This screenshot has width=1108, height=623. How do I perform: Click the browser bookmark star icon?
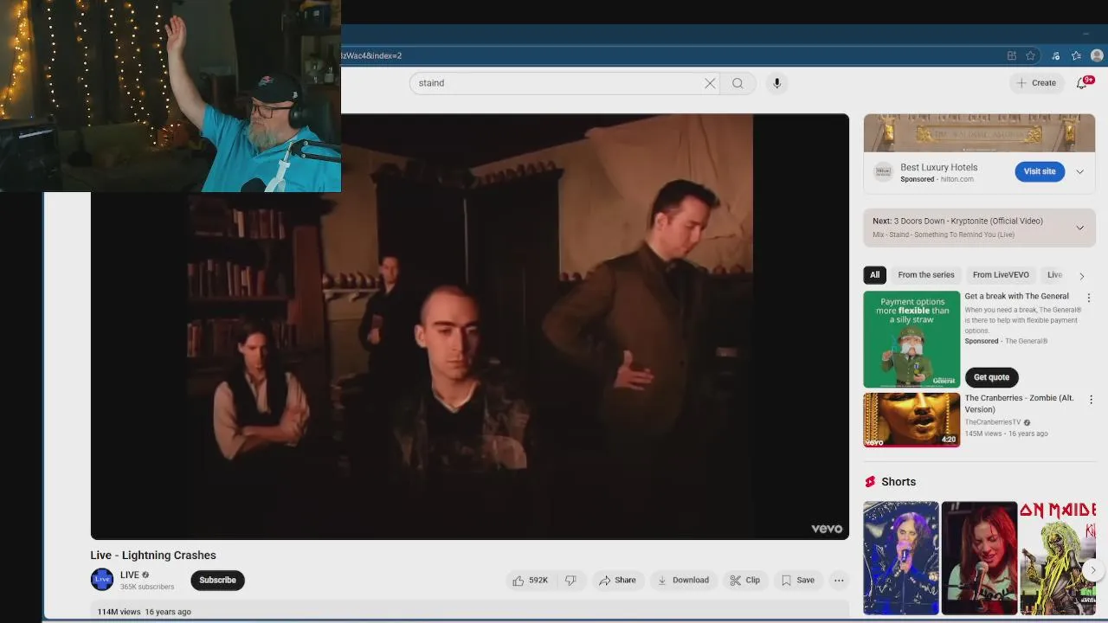pyautogui.click(x=1030, y=55)
